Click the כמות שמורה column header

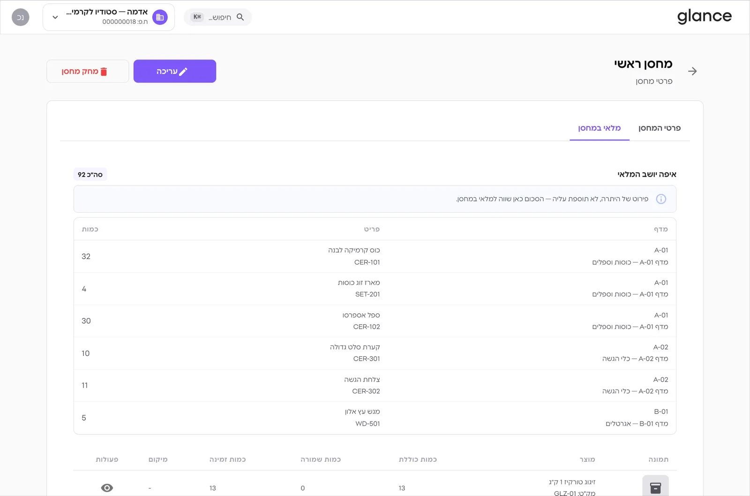click(321, 459)
